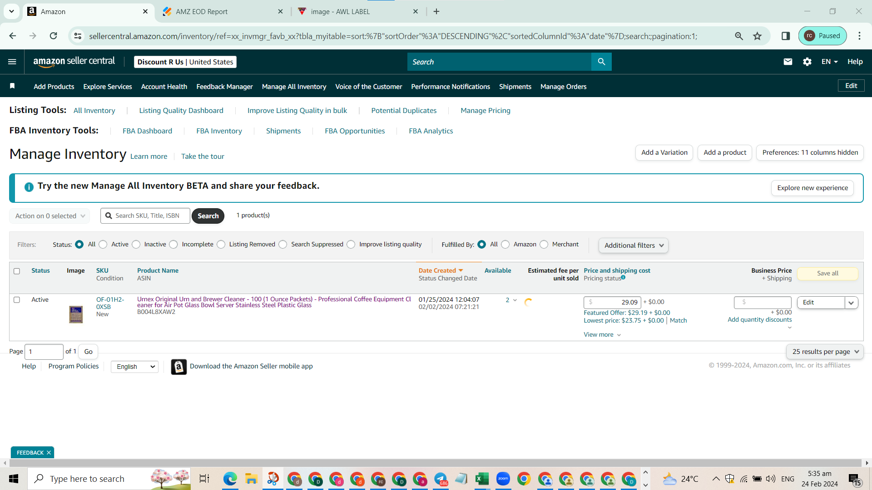Click the magnifier search button in header

[x=601, y=62]
